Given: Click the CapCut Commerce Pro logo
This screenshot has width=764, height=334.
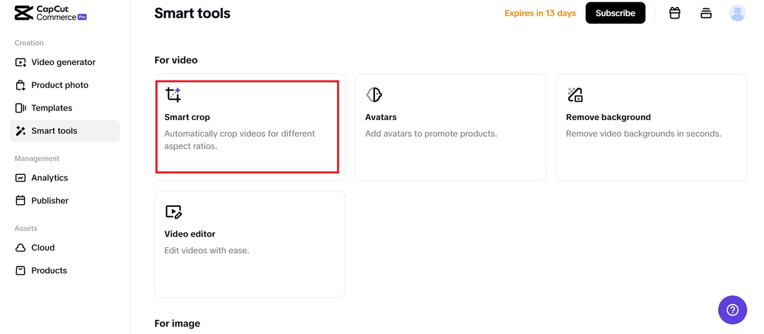Looking at the screenshot, I should click(x=51, y=13).
